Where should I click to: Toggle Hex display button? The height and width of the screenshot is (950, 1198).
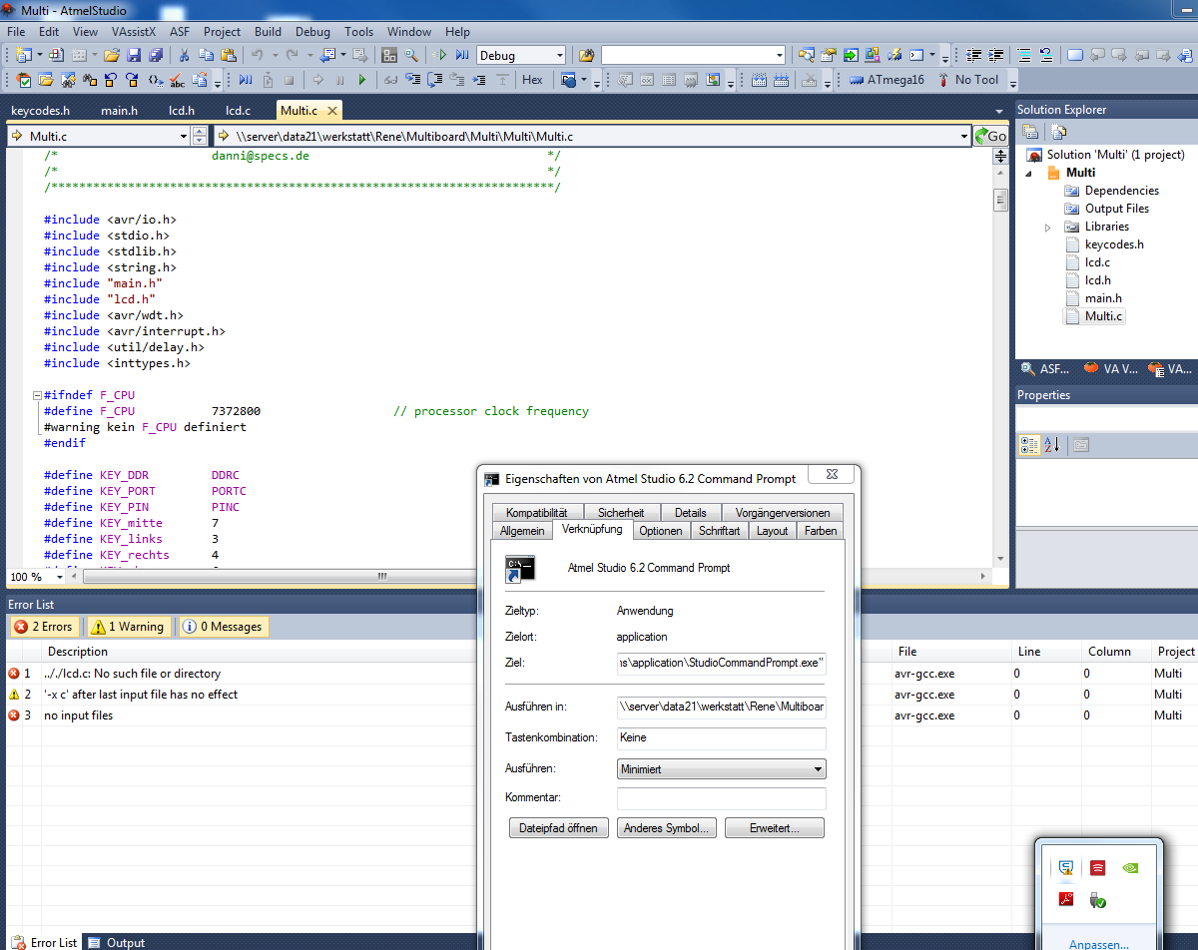tap(532, 80)
